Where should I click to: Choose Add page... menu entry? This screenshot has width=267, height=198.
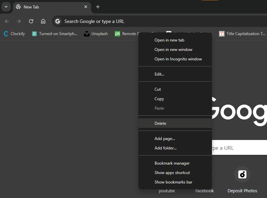pos(175,139)
